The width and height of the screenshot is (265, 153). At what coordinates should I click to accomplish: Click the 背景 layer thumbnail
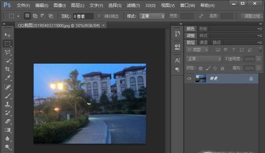coord(200,78)
